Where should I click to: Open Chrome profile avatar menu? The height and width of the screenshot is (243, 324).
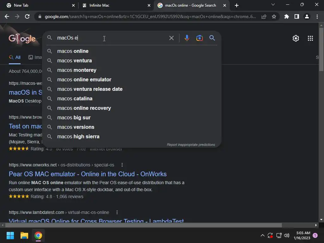point(307,16)
